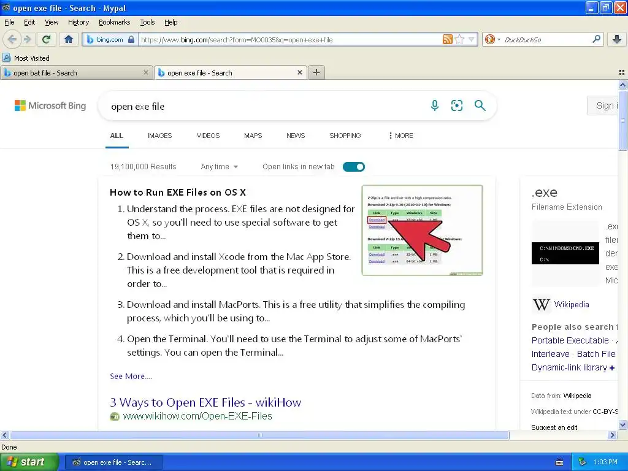This screenshot has height=471, width=628.
Task: Click the CMD.EXE thumbnail in the .exe panel
Action: point(565,253)
